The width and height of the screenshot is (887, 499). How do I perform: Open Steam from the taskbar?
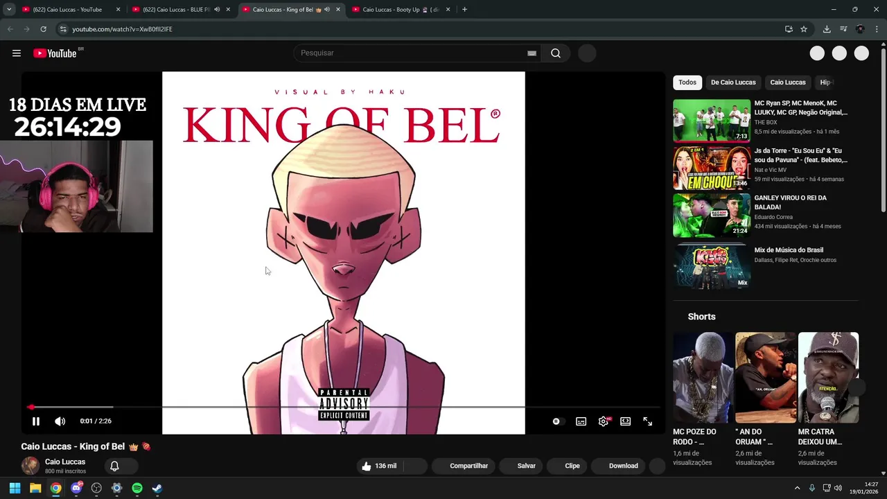pos(157,488)
